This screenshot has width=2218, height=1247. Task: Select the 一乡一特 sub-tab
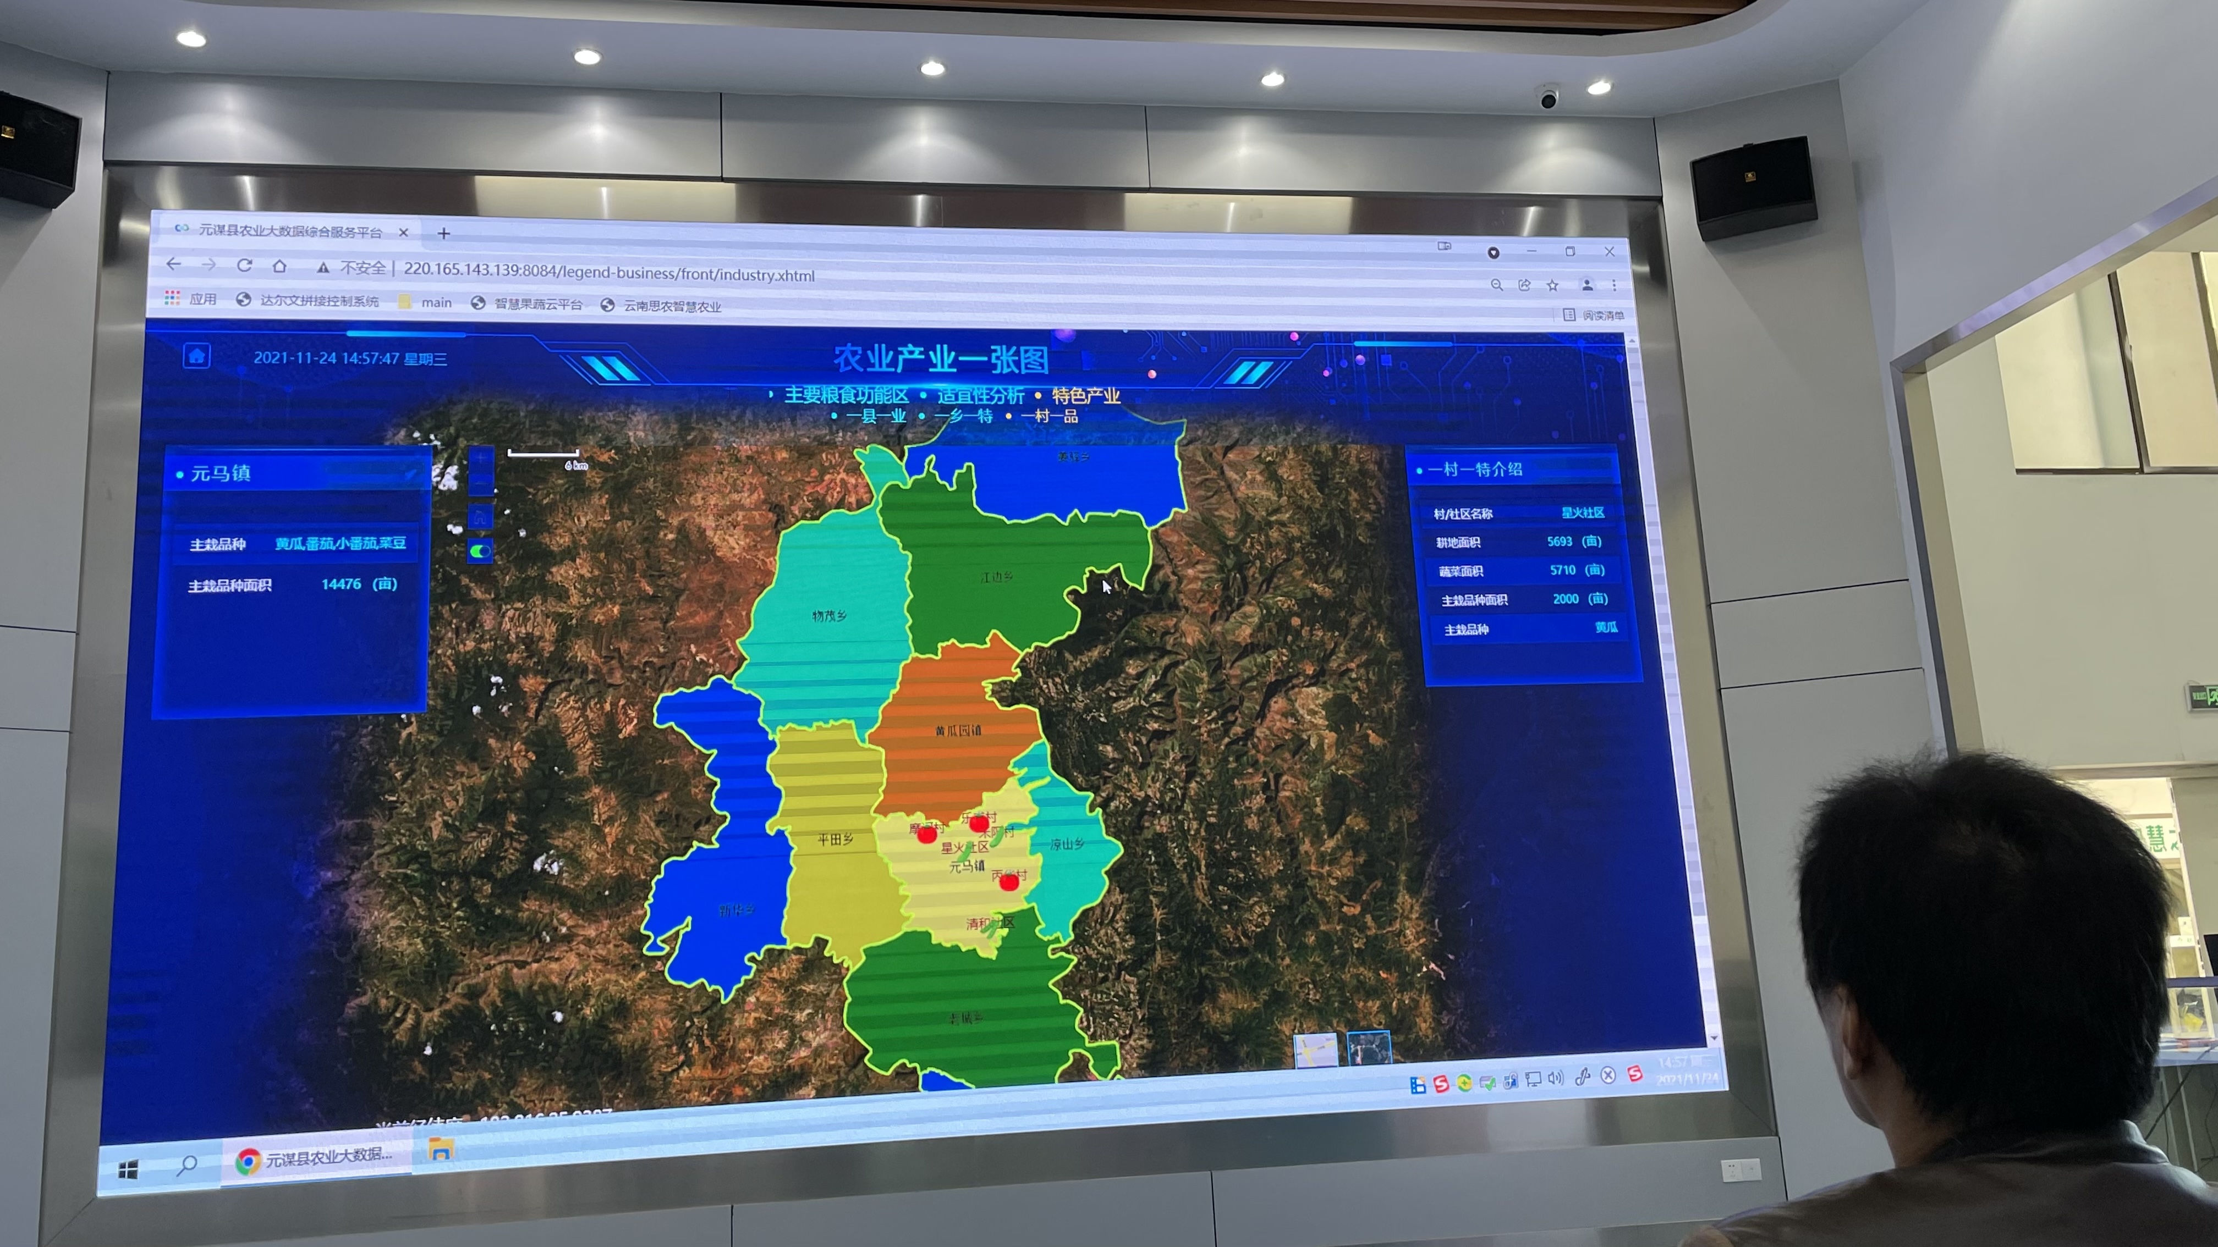tap(963, 417)
